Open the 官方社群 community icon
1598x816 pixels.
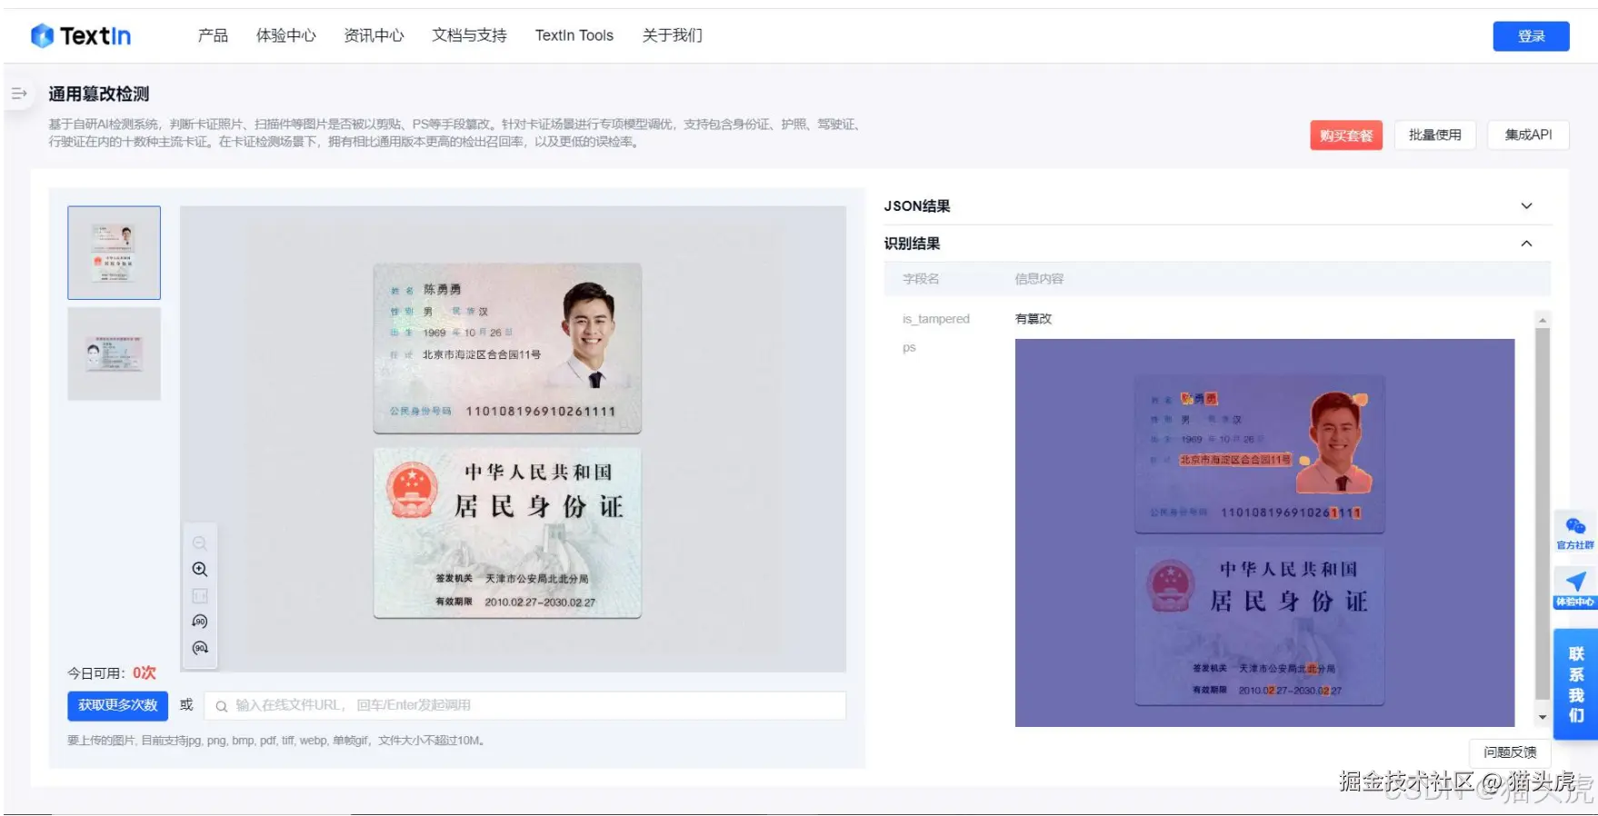click(x=1575, y=532)
